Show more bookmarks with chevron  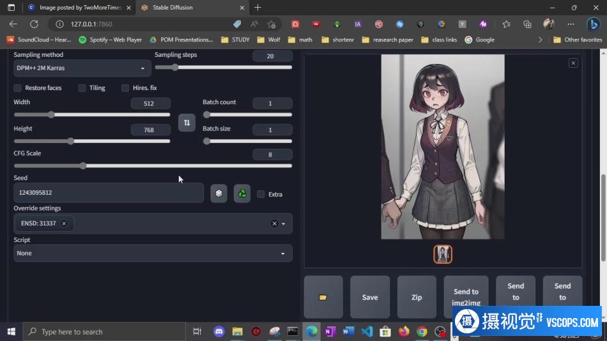[541, 40]
